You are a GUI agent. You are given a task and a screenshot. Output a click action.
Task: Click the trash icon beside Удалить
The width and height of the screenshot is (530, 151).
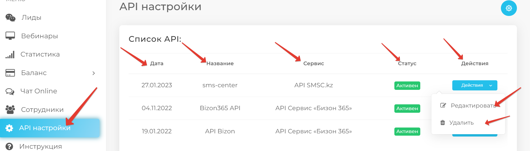442,123
